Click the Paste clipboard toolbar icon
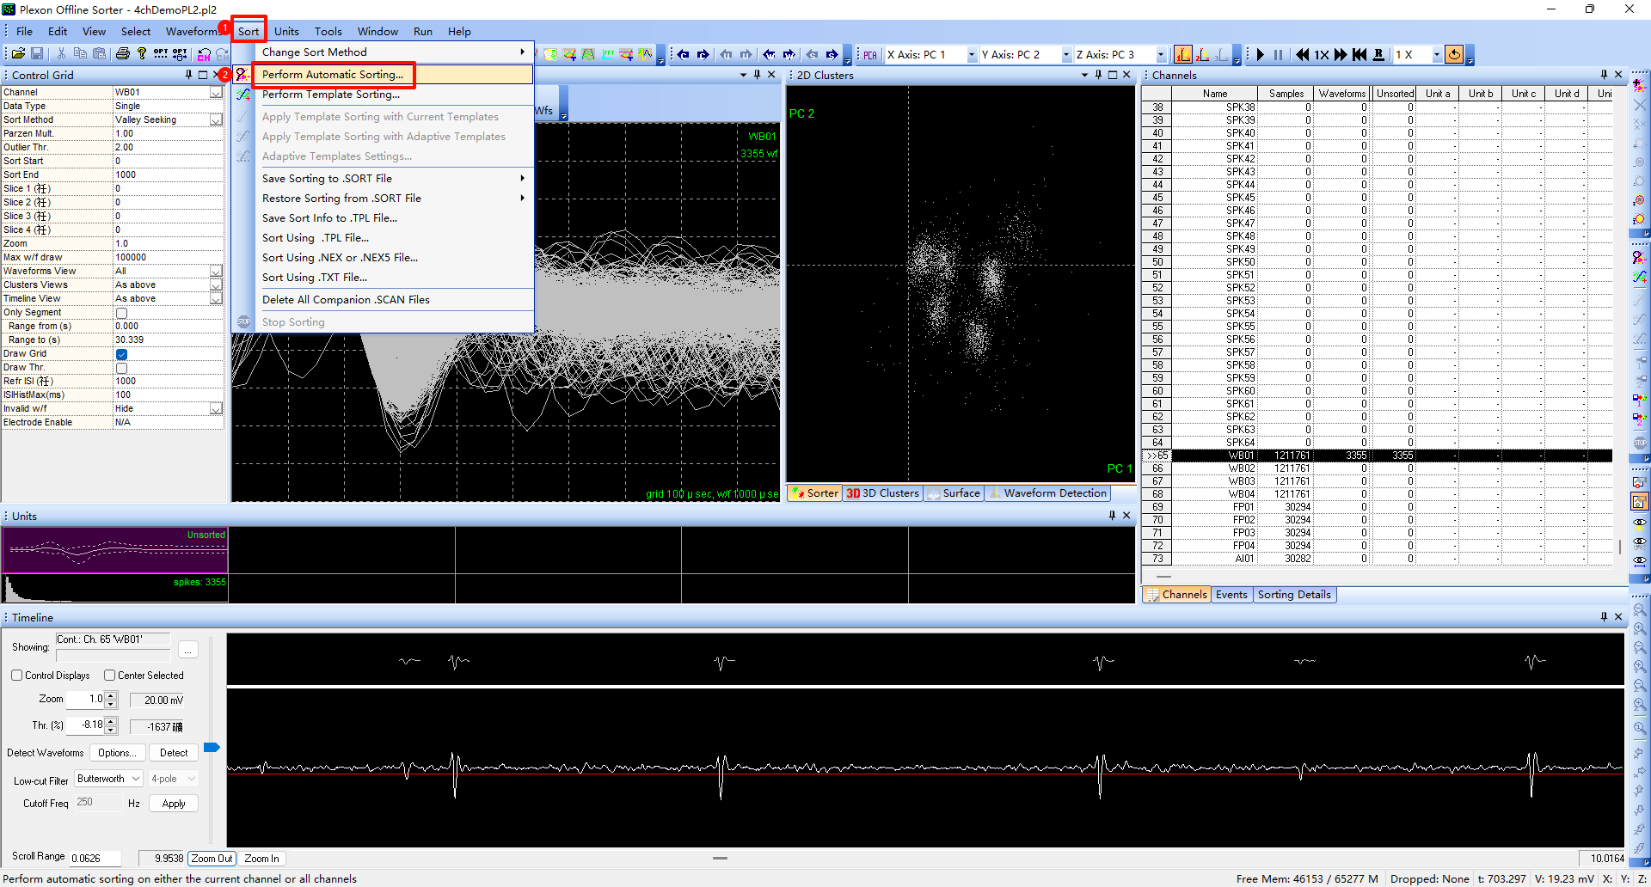1651x887 pixels. coord(100,53)
